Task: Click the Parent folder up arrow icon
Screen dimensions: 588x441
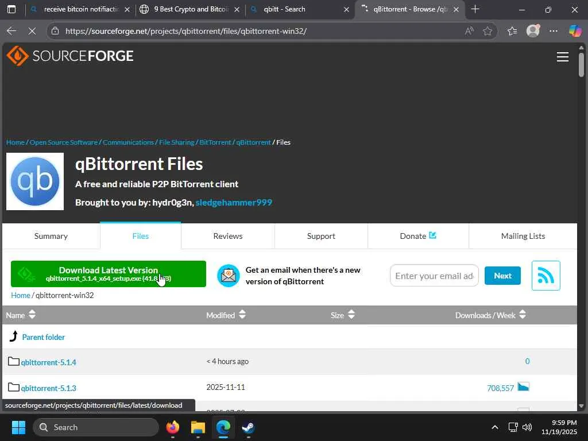Action: coord(14,336)
